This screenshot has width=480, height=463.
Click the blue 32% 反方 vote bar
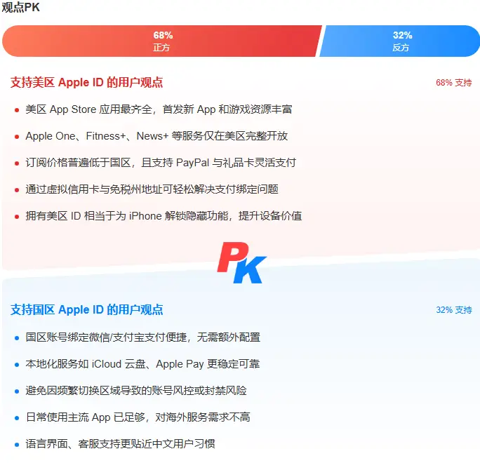click(399, 41)
